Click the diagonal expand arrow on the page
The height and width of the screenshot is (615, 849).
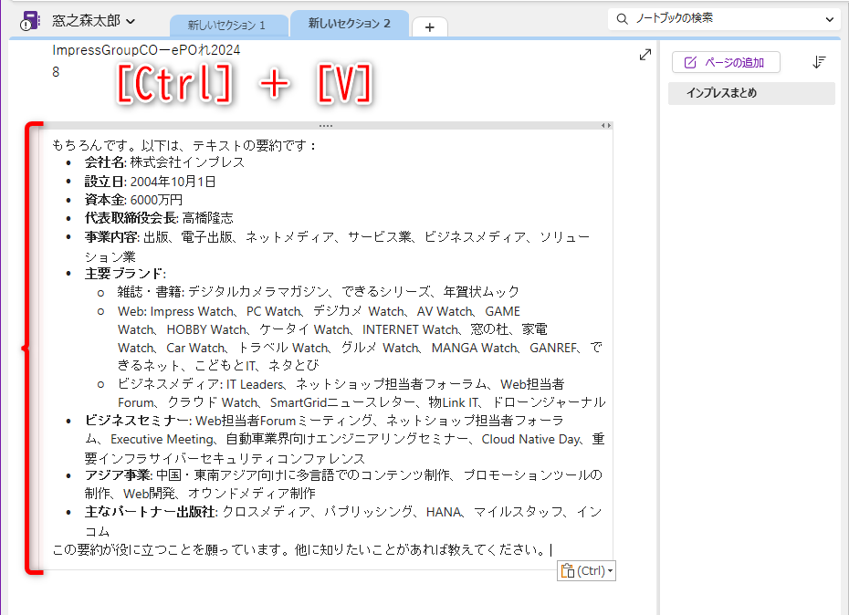645,54
